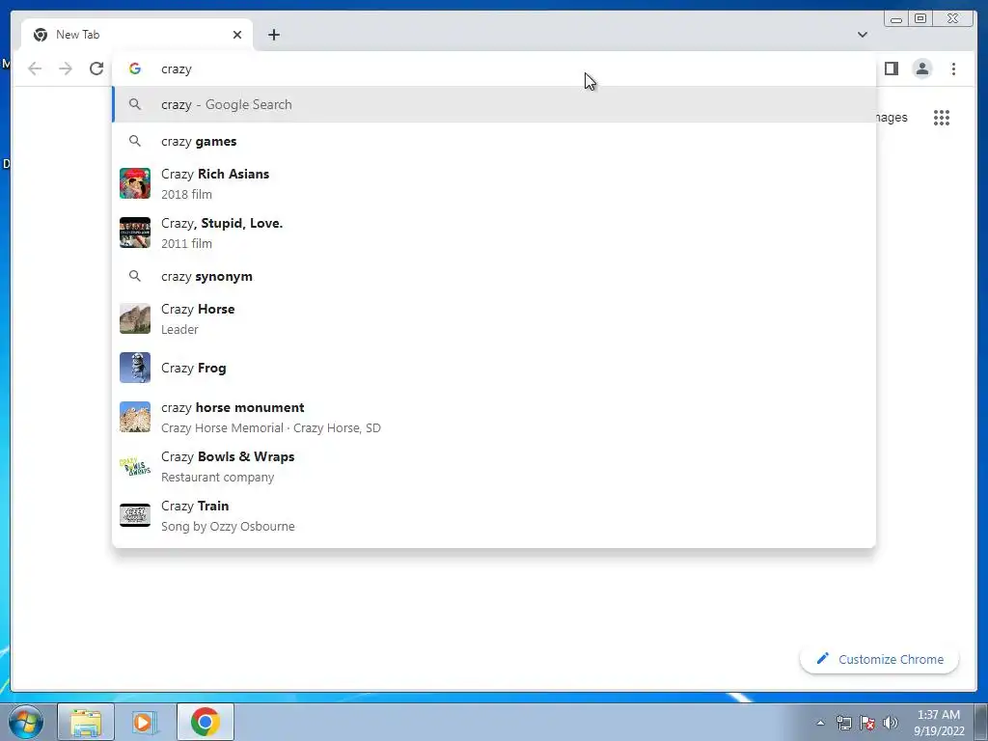
Task: Click in the address bar text 'crazy'
Action: [177, 69]
